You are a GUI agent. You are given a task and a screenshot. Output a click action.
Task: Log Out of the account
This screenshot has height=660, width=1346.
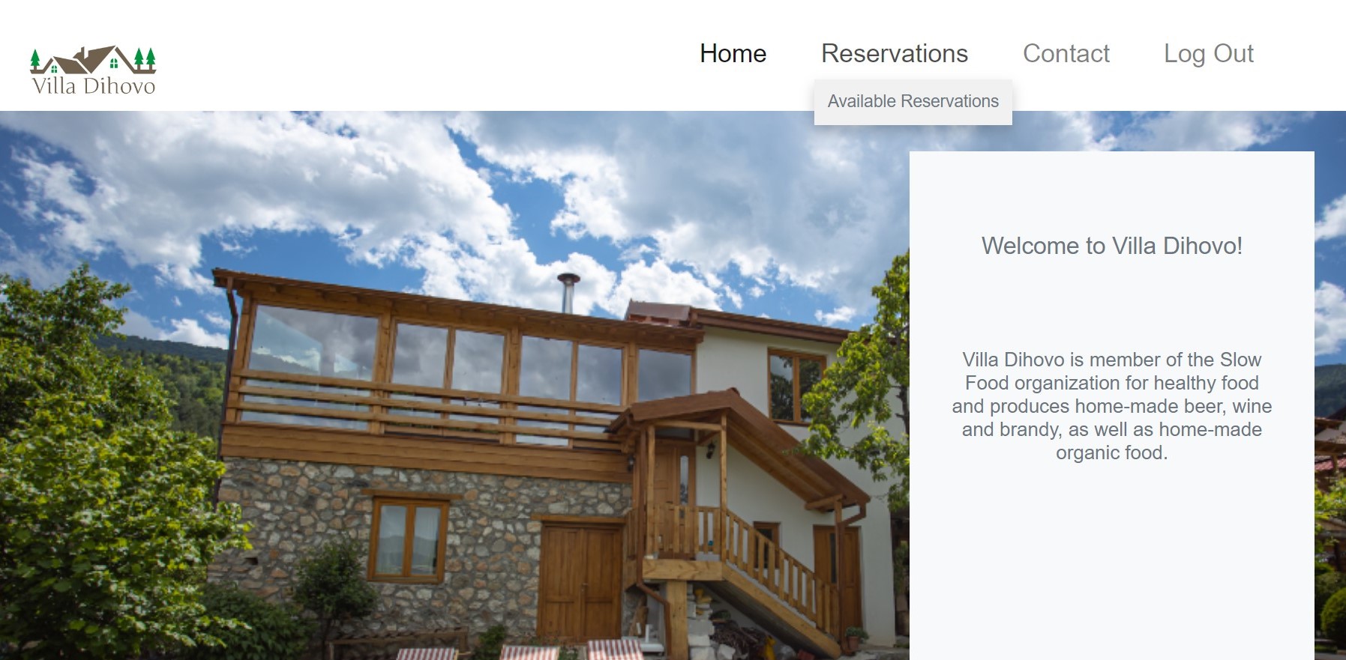click(x=1208, y=53)
